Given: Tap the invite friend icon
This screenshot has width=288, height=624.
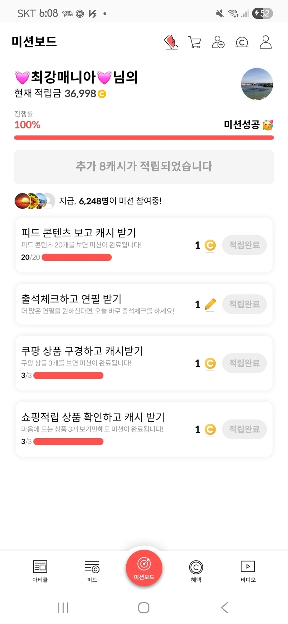Looking at the screenshot, I should 218,42.
